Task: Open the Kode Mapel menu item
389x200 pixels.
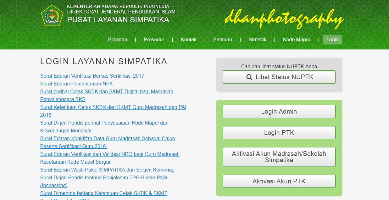Action: pos(296,39)
